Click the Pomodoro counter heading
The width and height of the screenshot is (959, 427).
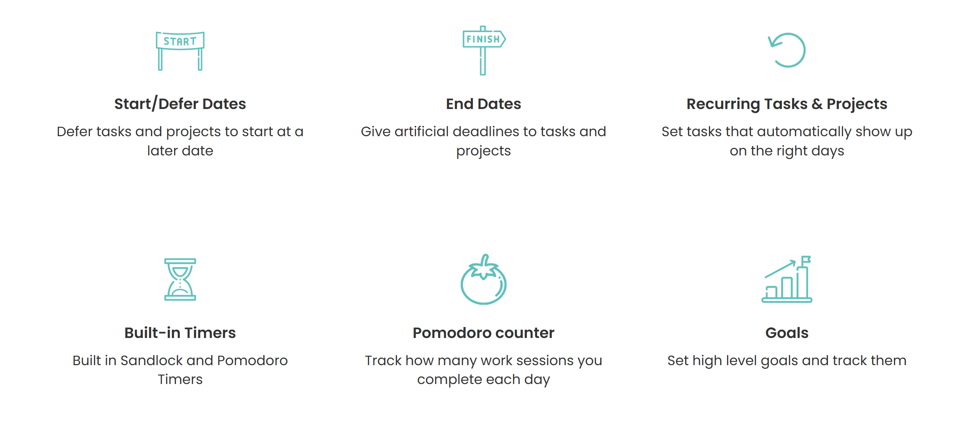[x=483, y=333]
